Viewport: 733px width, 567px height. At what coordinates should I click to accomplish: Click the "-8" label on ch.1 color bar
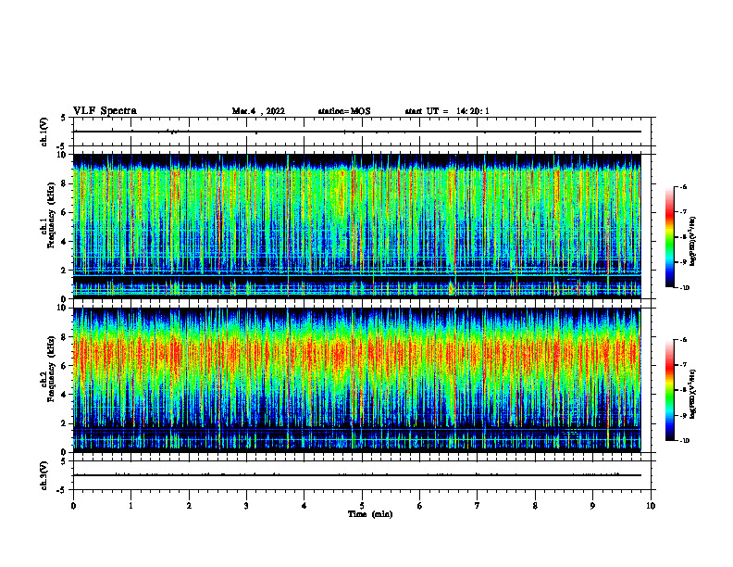click(683, 237)
